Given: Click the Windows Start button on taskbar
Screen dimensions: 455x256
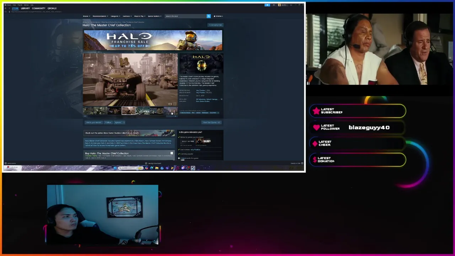Looking at the screenshot, I should click(115, 168).
